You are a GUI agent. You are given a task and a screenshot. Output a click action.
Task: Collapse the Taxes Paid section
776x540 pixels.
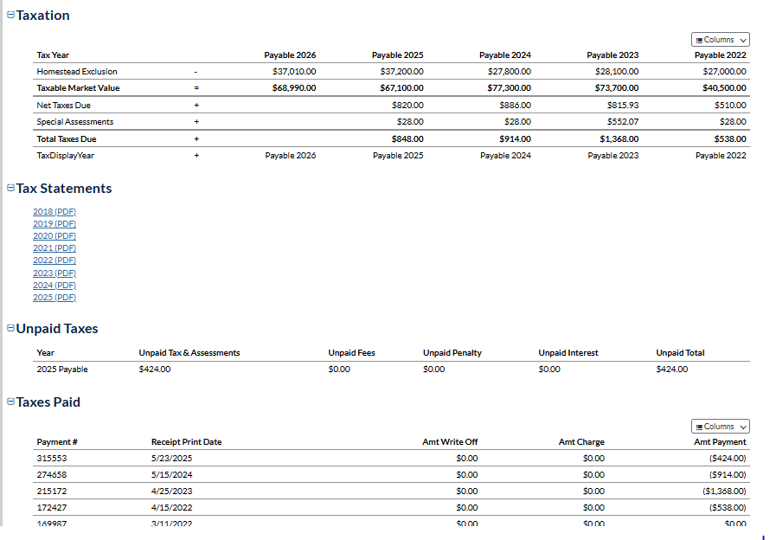10,402
